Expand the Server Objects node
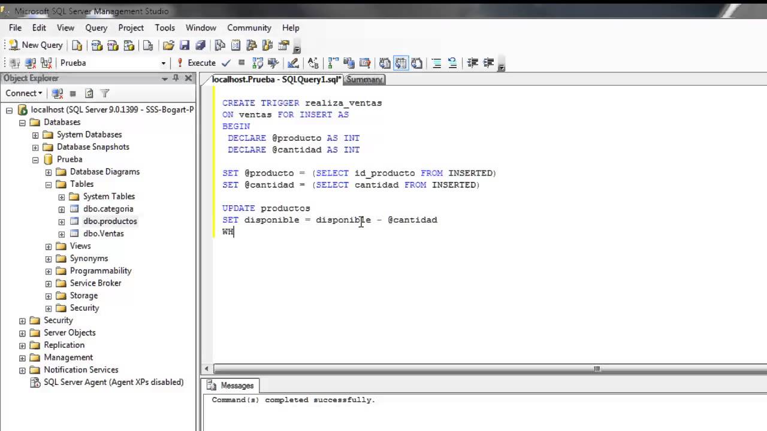 click(x=22, y=333)
